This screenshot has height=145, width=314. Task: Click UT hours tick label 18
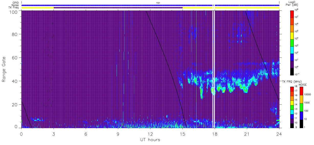(x=215, y=134)
